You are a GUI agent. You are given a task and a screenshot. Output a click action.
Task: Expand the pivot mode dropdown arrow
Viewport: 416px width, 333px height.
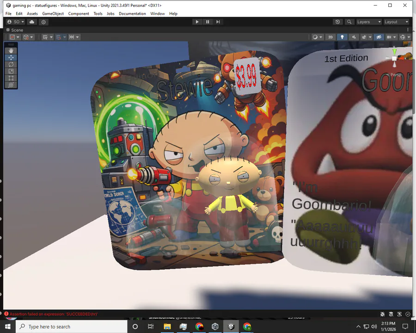coord(18,37)
